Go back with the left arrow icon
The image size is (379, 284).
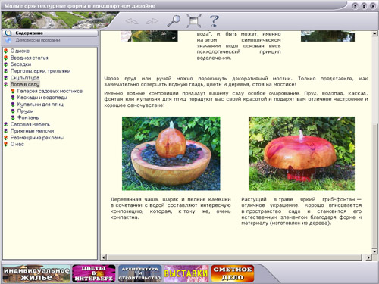coord(132,21)
